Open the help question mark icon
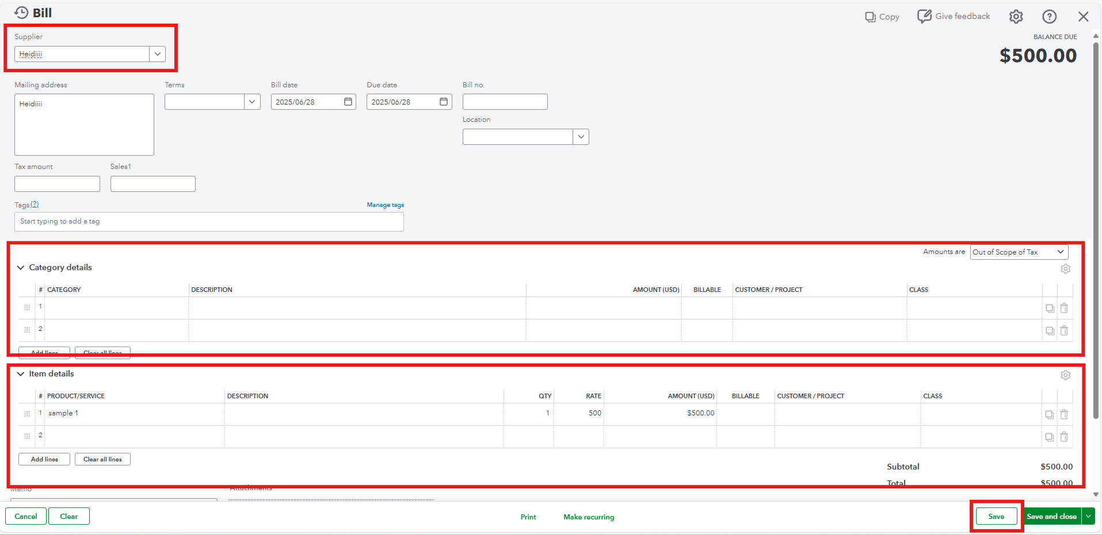The image size is (1102, 535). coord(1049,17)
